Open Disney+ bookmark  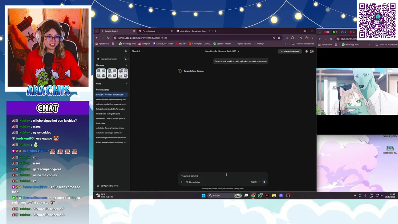[259, 44]
